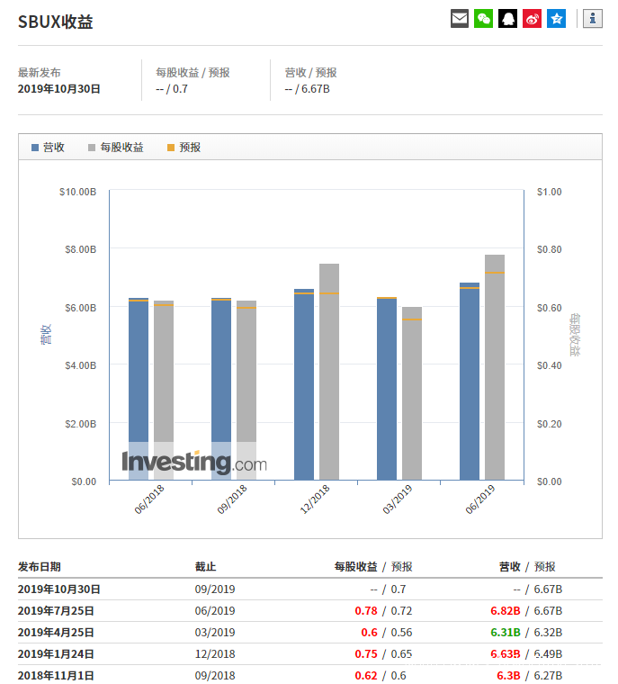This screenshot has height=684, width=618.
Task: Toggle the 预报 series in chart legend
Action: pyautogui.click(x=184, y=148)
